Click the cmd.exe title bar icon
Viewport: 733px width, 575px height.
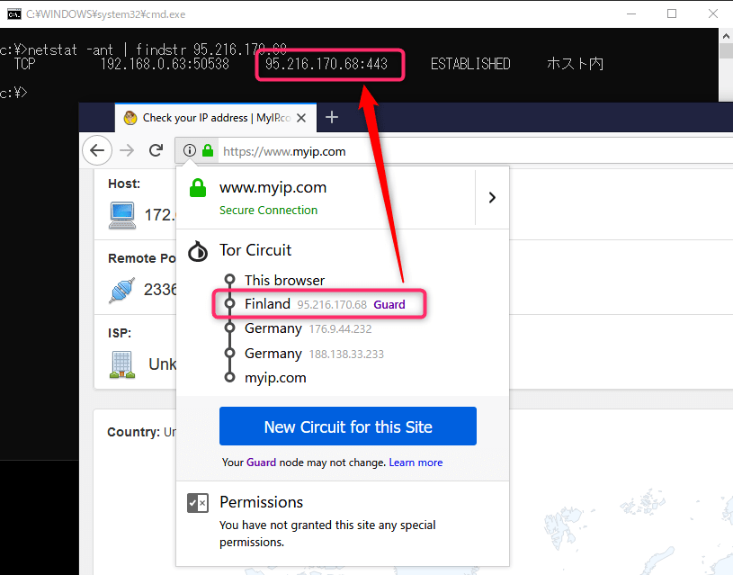coord(14,14)
